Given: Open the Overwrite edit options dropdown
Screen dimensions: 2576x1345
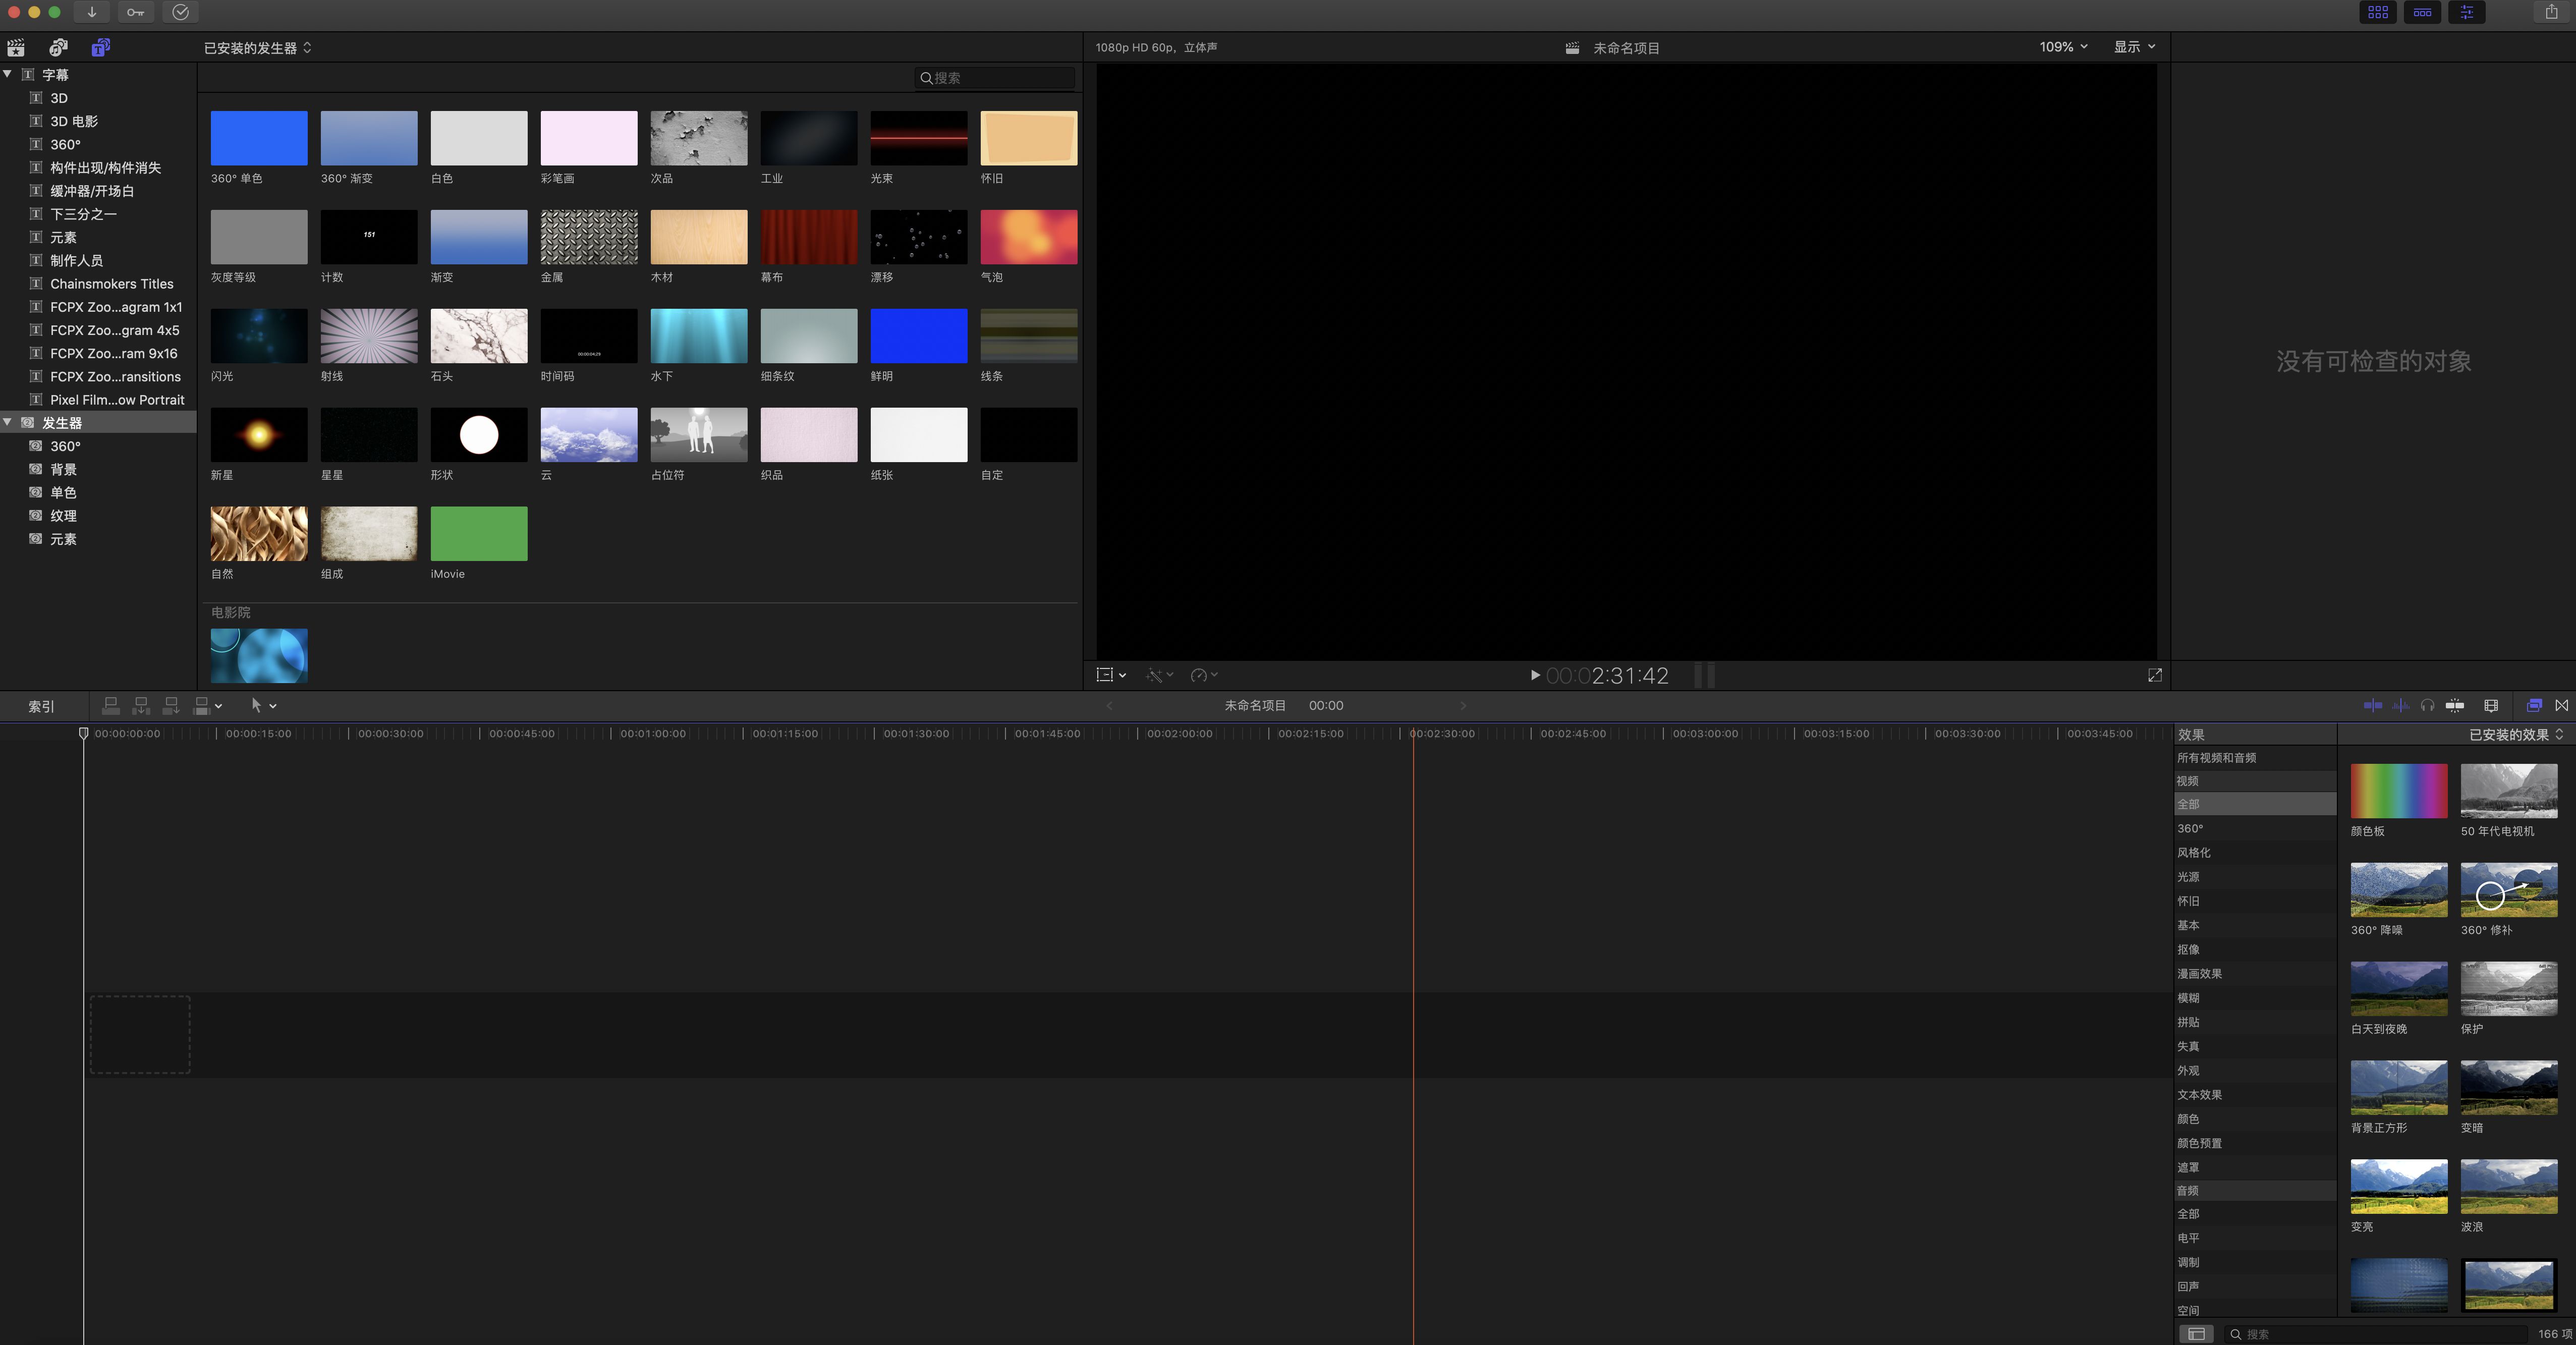Looking at the screenshot, I should [207, 706].
